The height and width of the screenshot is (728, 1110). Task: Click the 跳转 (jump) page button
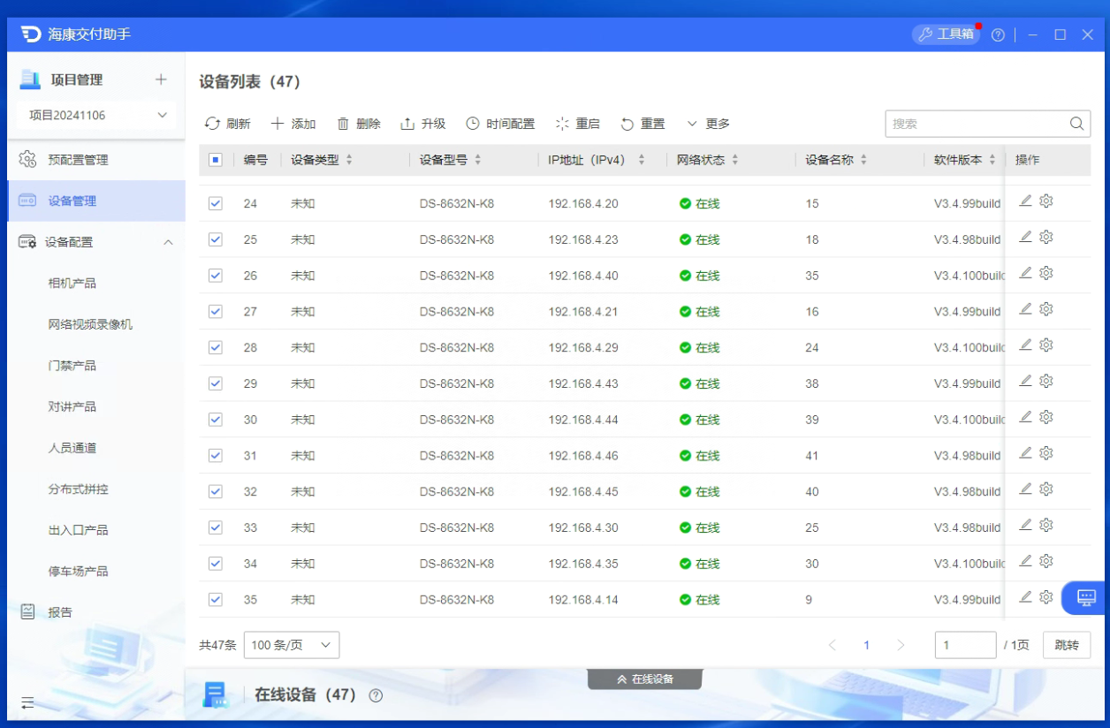[1066, 645]
